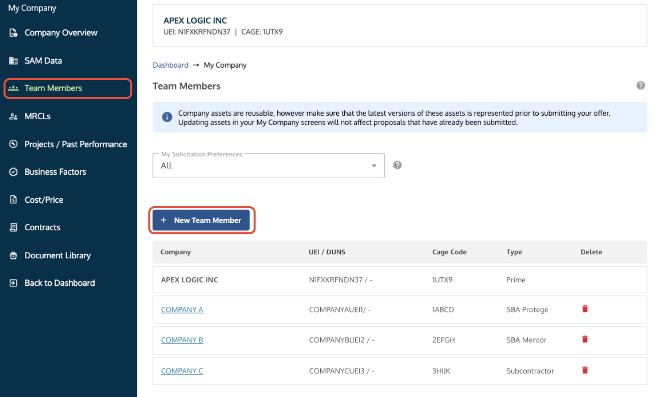This screenshot has height=397, width=657.
Task: Click the Company column header
Action: click(x=175, y=252)
